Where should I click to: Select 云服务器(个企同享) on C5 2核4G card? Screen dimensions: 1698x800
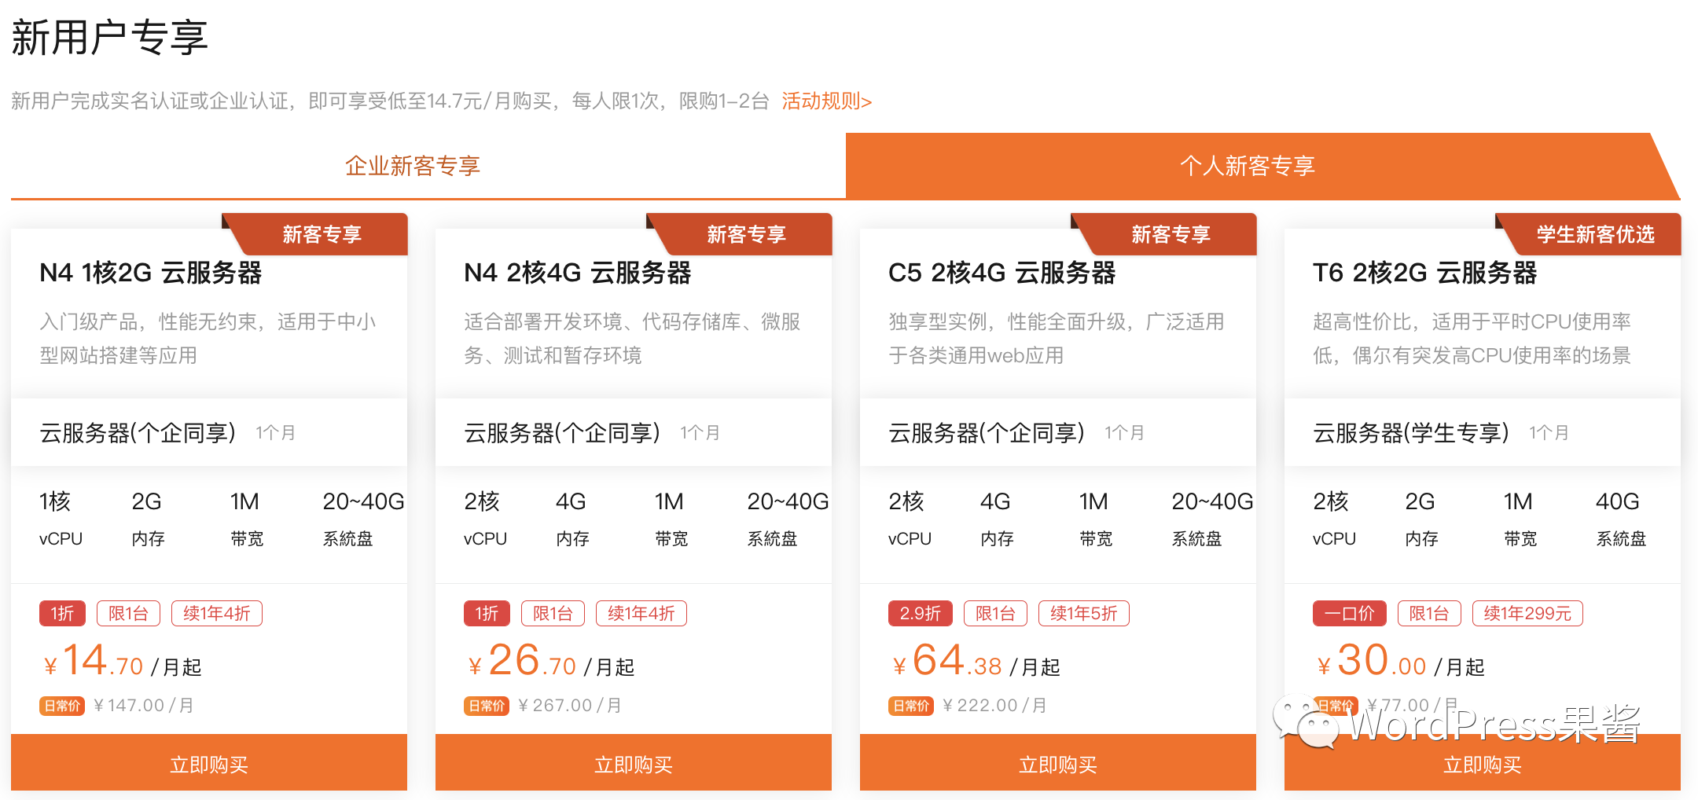click(987, 433)
